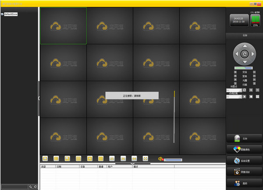Choose the 64-channel grid layout
The width and height of the screenshot is (263, 190).
point(134,158)
